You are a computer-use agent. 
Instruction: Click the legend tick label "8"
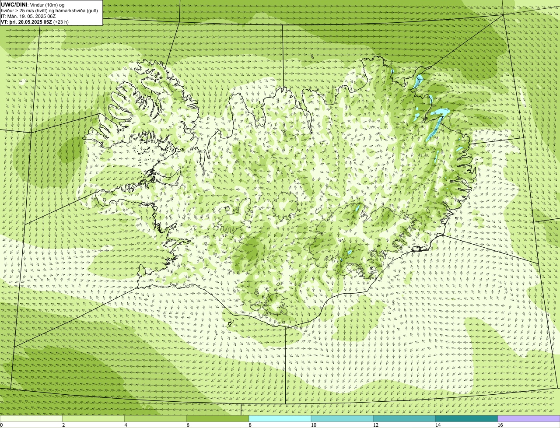tap(250, 425)
